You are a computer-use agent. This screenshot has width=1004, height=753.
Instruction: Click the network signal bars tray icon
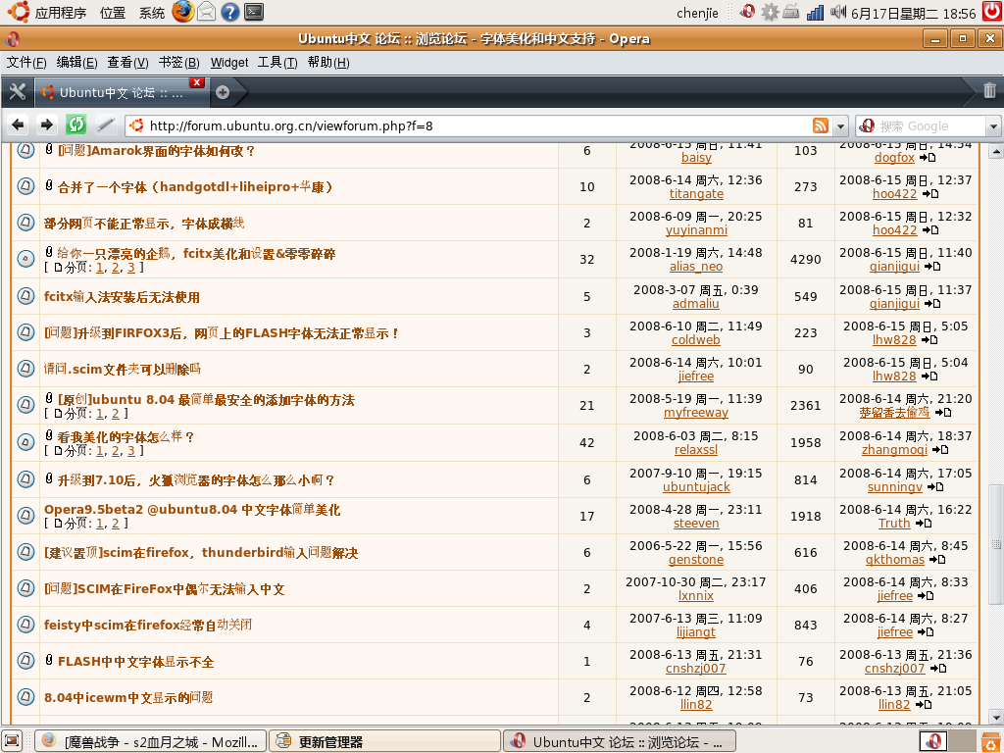coord(815,12)
